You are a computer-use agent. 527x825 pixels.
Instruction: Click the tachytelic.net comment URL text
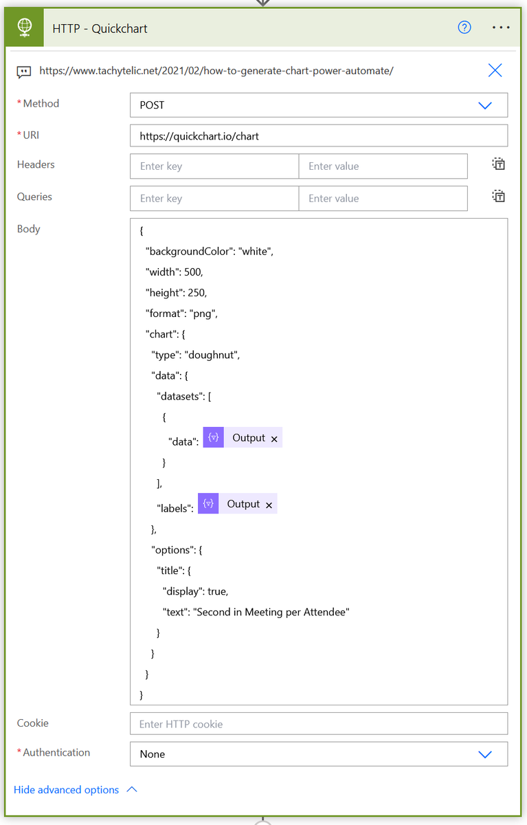216,70
